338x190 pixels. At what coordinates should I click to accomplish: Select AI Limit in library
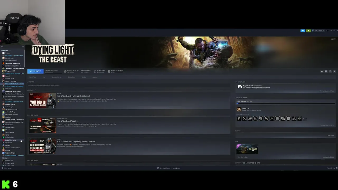[x=7, y=53]
